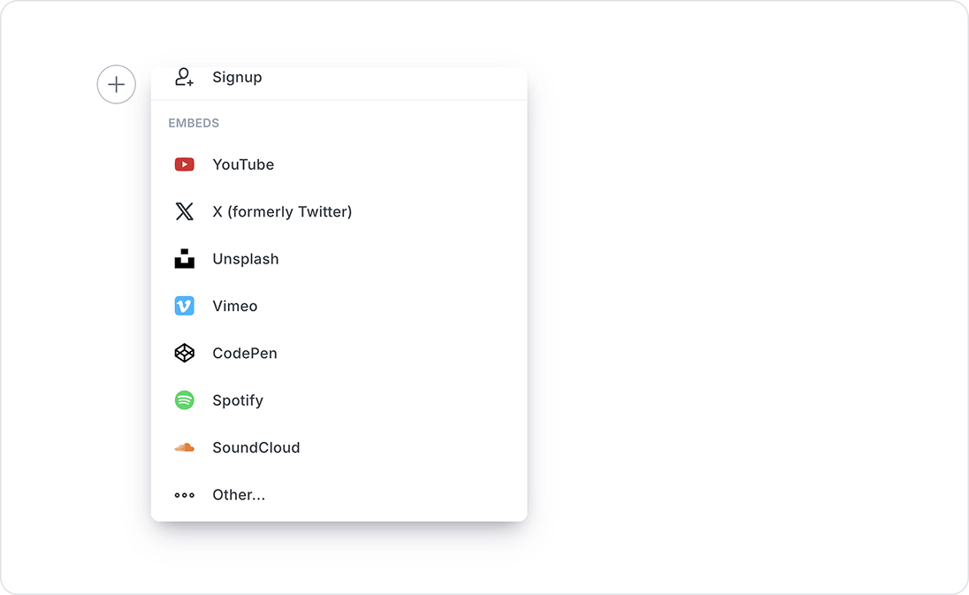Choose the YouTube embed label
Viewport: 969px width, 595px height.
pos(243,164)
